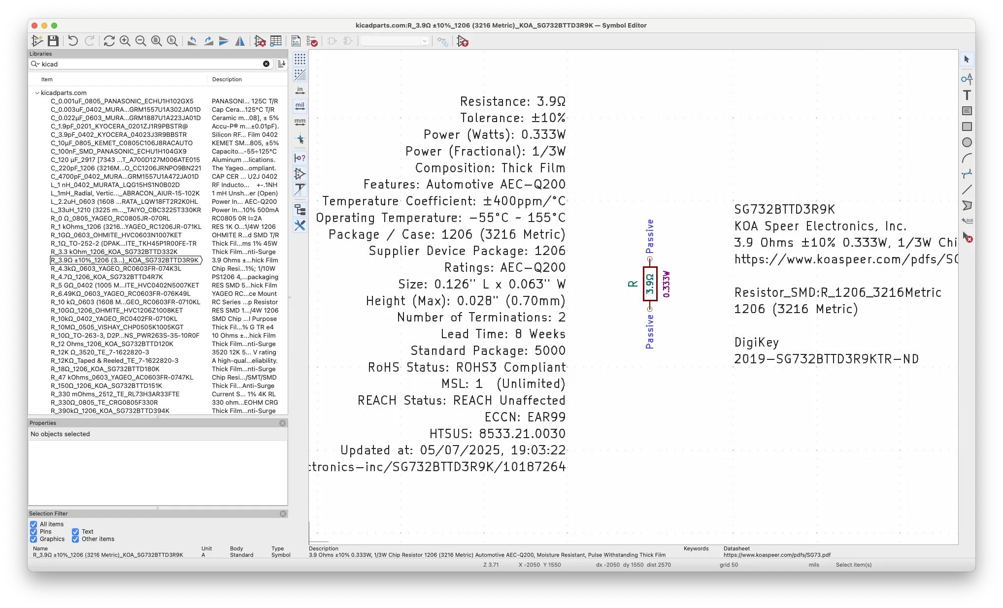Zoom to fit the symbol page
The width and height of the screenshot is (1003, 608).
[x=156, y=41]
